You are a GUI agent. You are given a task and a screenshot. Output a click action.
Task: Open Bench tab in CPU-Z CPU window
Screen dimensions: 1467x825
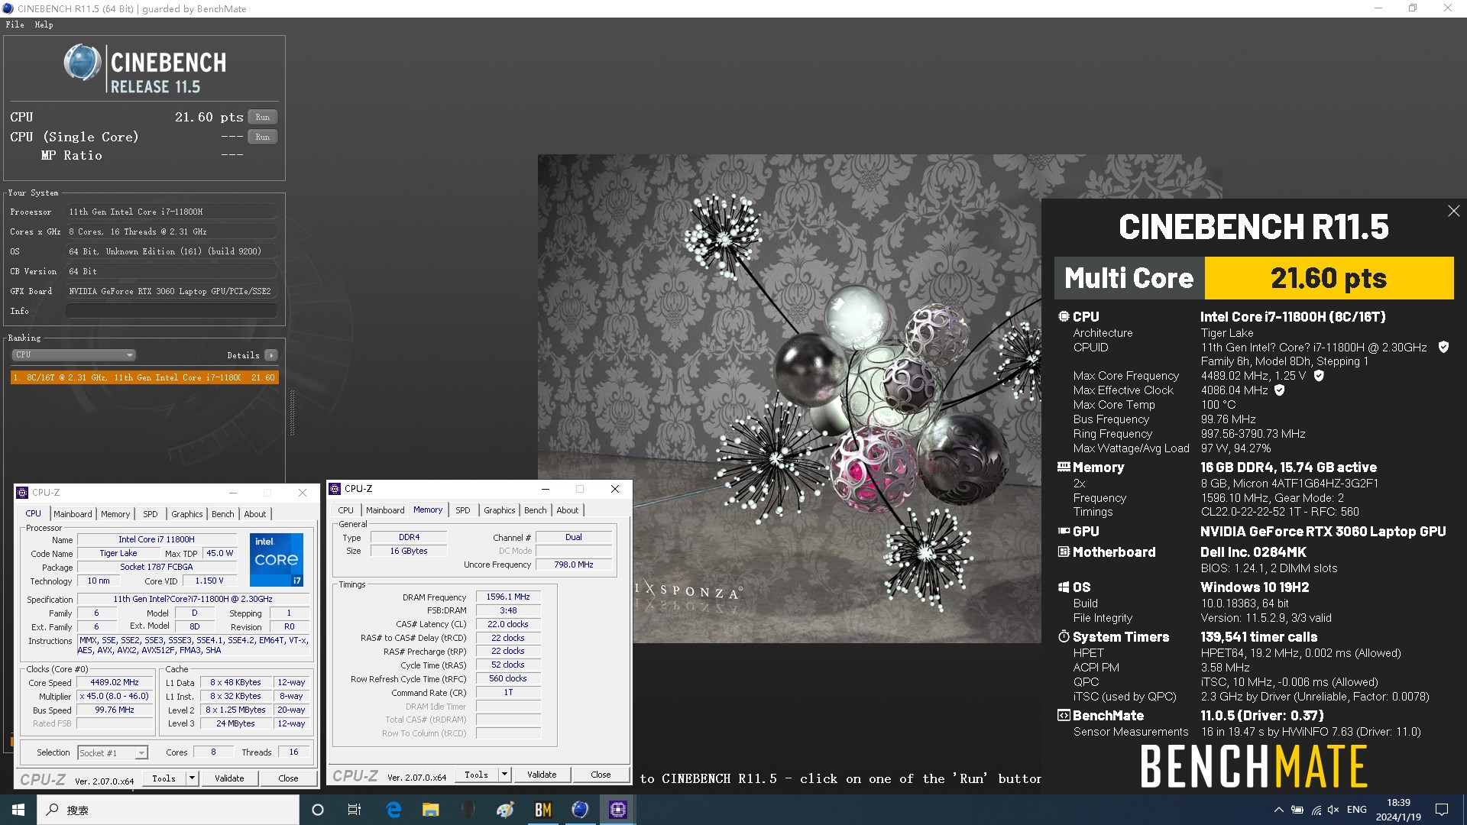[x=223, y=514]
